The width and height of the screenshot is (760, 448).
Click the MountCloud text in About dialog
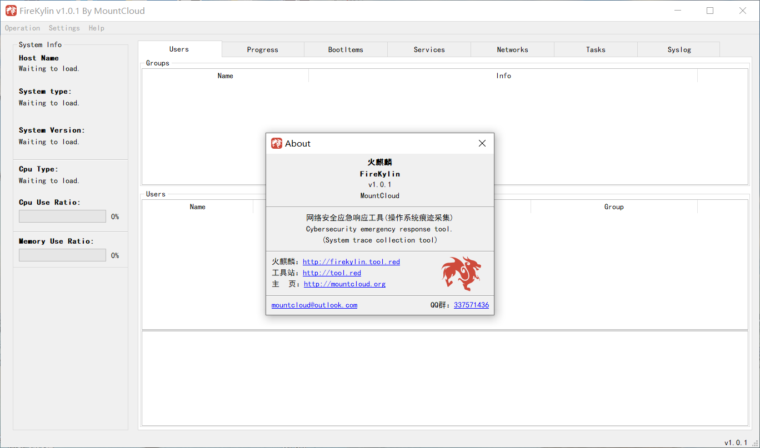(380, 195)
